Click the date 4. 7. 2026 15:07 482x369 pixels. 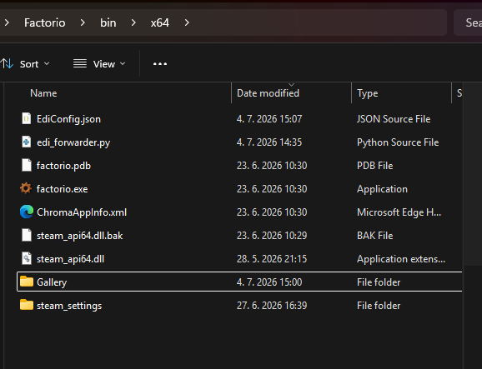[269, 119]
